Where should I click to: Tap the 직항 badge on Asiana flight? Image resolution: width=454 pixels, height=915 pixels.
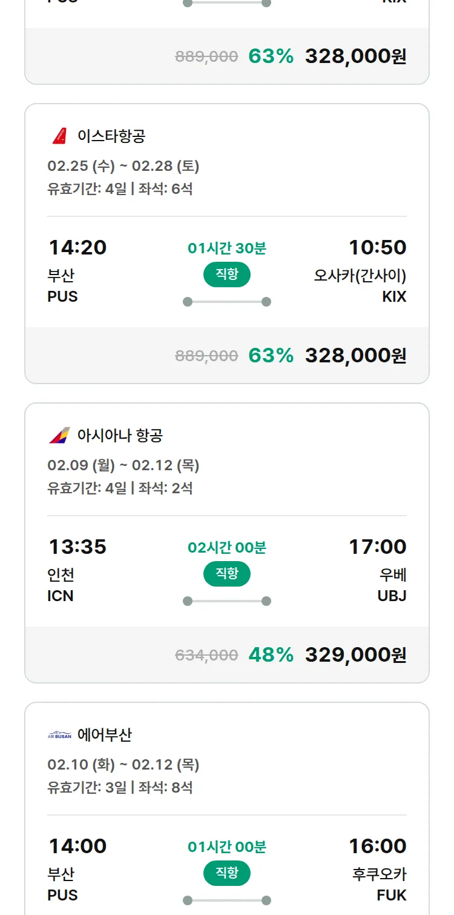coord(227,574)
